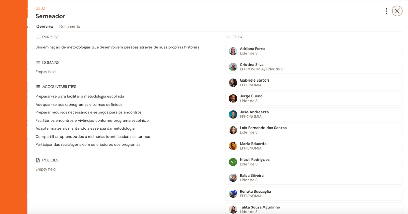This screenshot has width=408, height=214.
Task: Click Jorge Bueno's avatar picture
Action: click(233, 99)
